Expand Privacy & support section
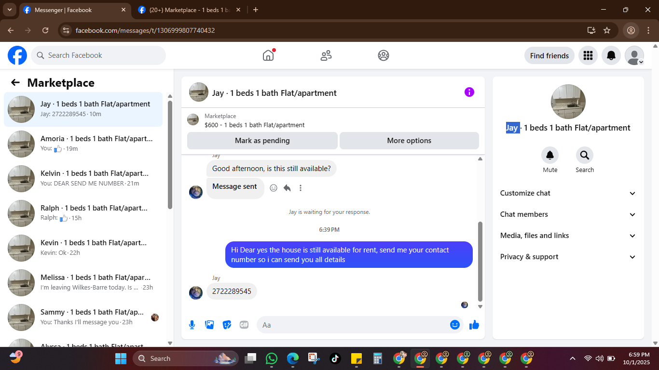 click(x=568, y=257)
